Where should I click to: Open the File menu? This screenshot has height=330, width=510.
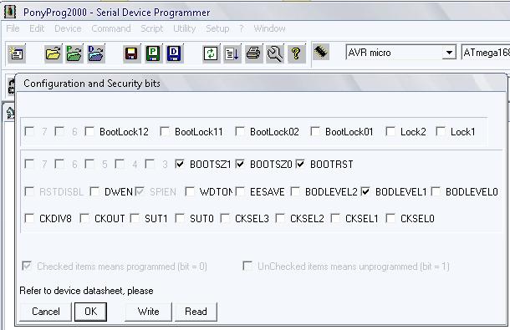tap(13, 28)
